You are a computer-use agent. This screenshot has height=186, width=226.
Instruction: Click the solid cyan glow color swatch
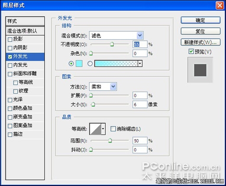tap(79, 64)
